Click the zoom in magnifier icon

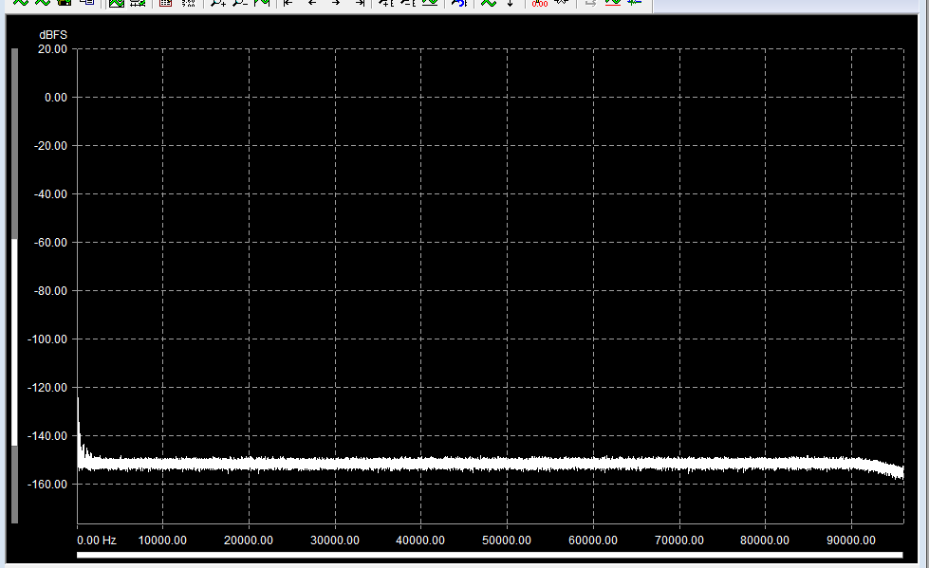(x=218, y=3)
